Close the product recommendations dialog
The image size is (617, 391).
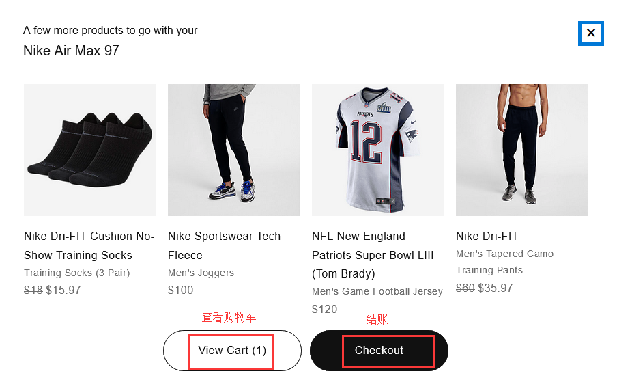(590, 33)
